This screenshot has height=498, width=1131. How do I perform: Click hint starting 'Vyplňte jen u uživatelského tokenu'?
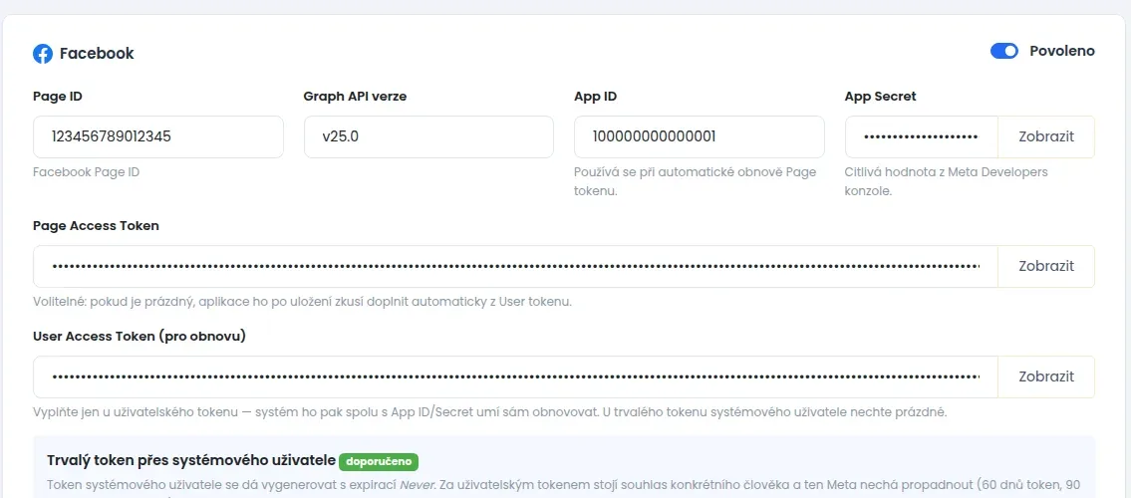coord(489,412)
